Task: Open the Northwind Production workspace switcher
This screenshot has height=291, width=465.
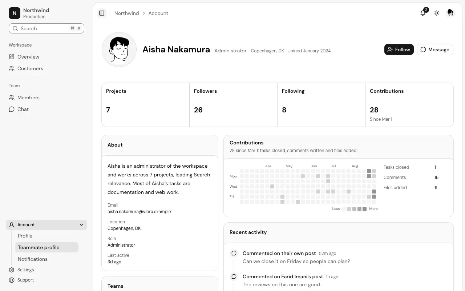Action: click(46, 13)
